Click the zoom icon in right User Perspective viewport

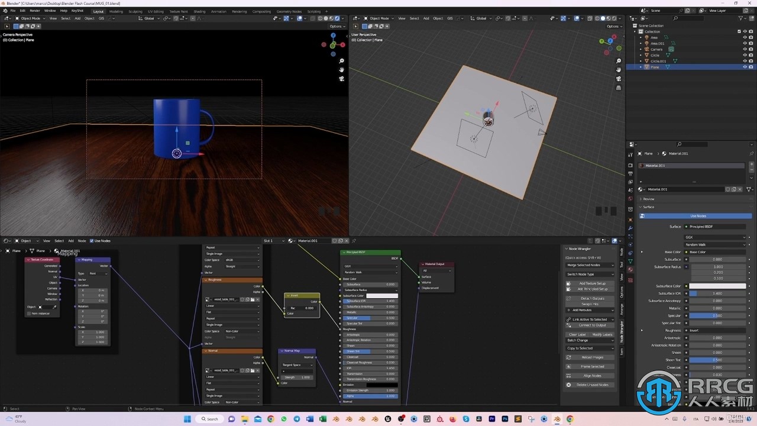point(619,61)
